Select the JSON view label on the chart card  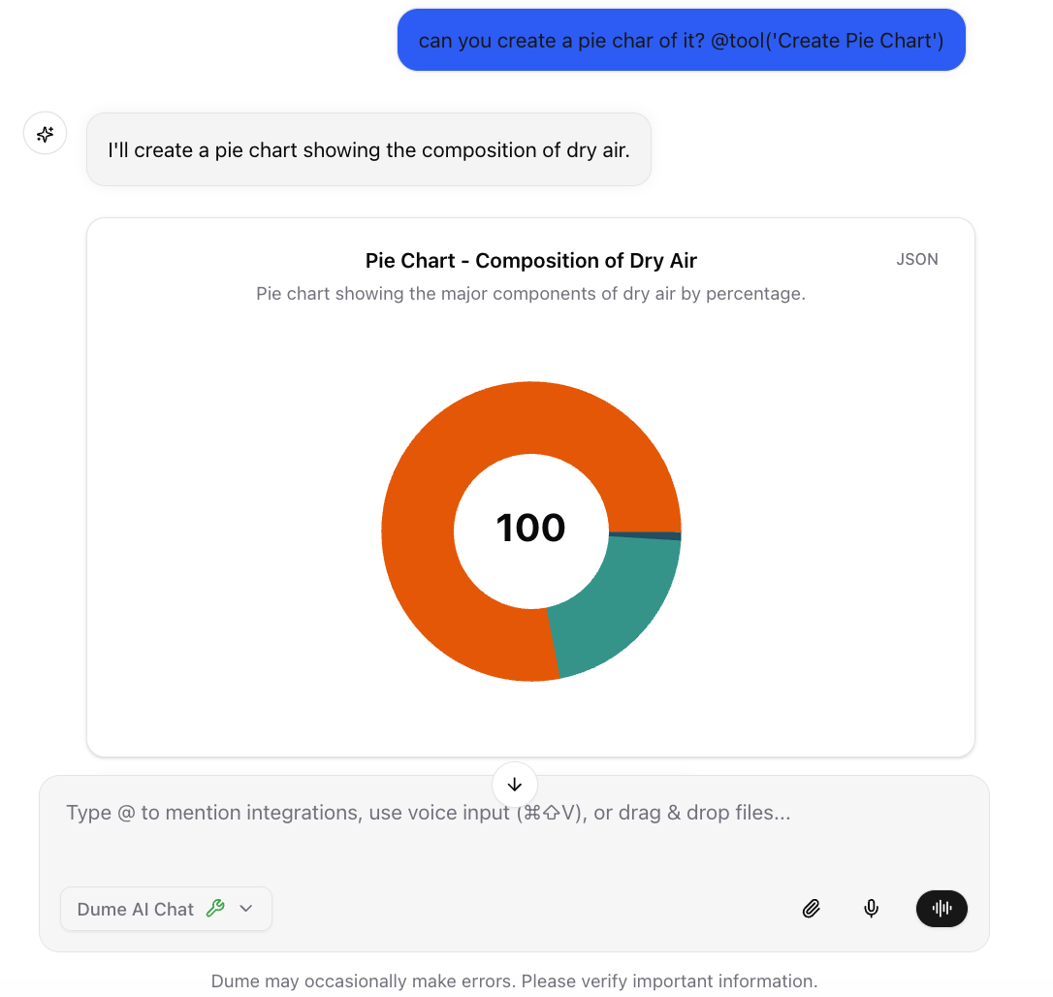pos(916,259)
